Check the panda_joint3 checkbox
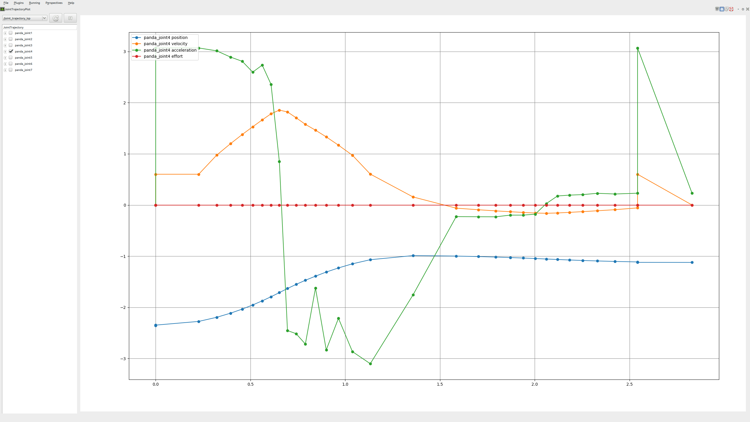Image resolution: width=750 pixels, height=422 pixels. [11, 45]
